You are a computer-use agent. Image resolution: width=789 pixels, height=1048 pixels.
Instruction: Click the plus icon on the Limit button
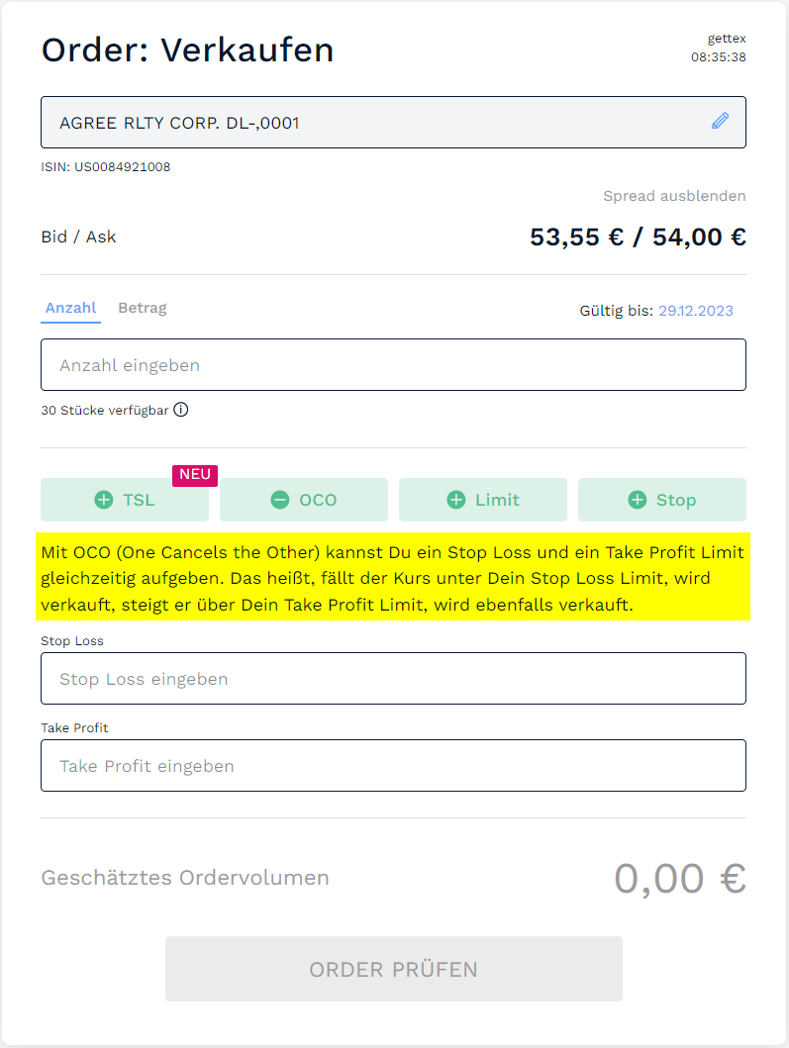click(x=455, y=500)
